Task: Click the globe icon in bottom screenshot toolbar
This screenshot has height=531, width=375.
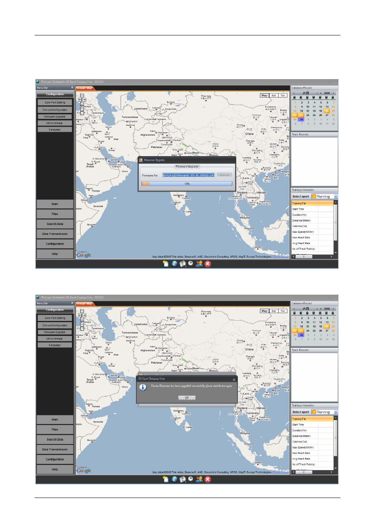Action: point(175,479)
